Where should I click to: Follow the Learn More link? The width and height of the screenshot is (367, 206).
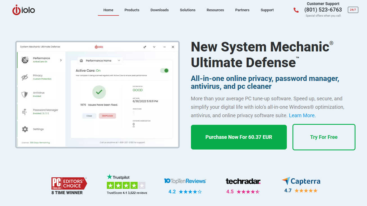pyautogui.click(x=302, y=116)
